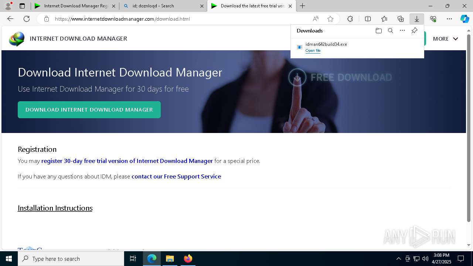Open Edge Settings and more menu
Screen dimensions: 473x266
coord(449,19)
